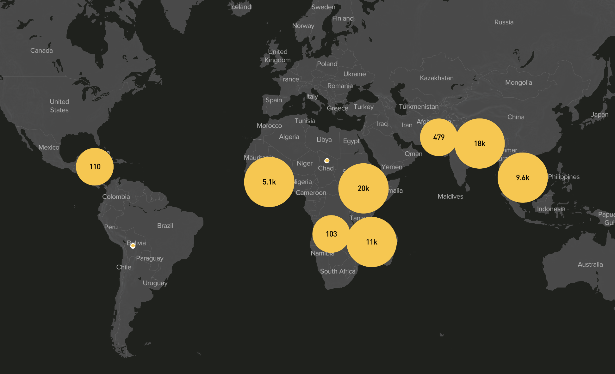Expand the 18k cluster over India

(479, 143)
